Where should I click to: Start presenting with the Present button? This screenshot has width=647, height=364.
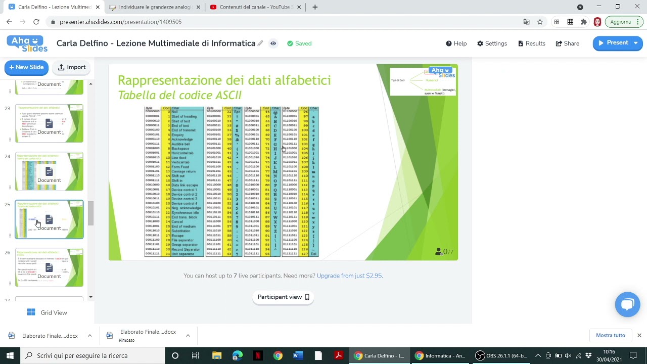coord(612,43)
